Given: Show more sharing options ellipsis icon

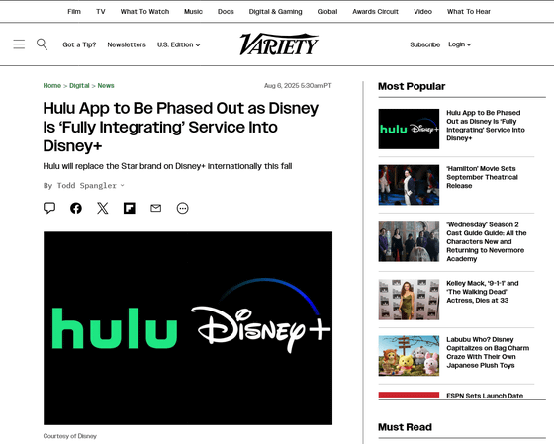Looking at the screenshot, I should (x=183, y=208).
